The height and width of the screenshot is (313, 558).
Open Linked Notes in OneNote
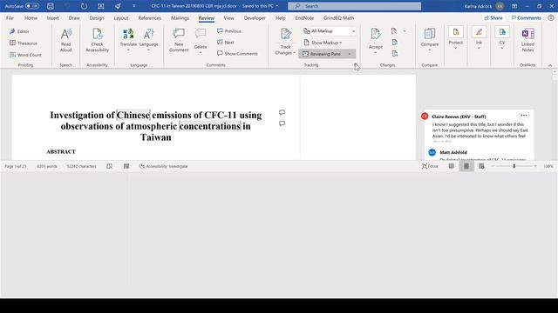[527, 41]
